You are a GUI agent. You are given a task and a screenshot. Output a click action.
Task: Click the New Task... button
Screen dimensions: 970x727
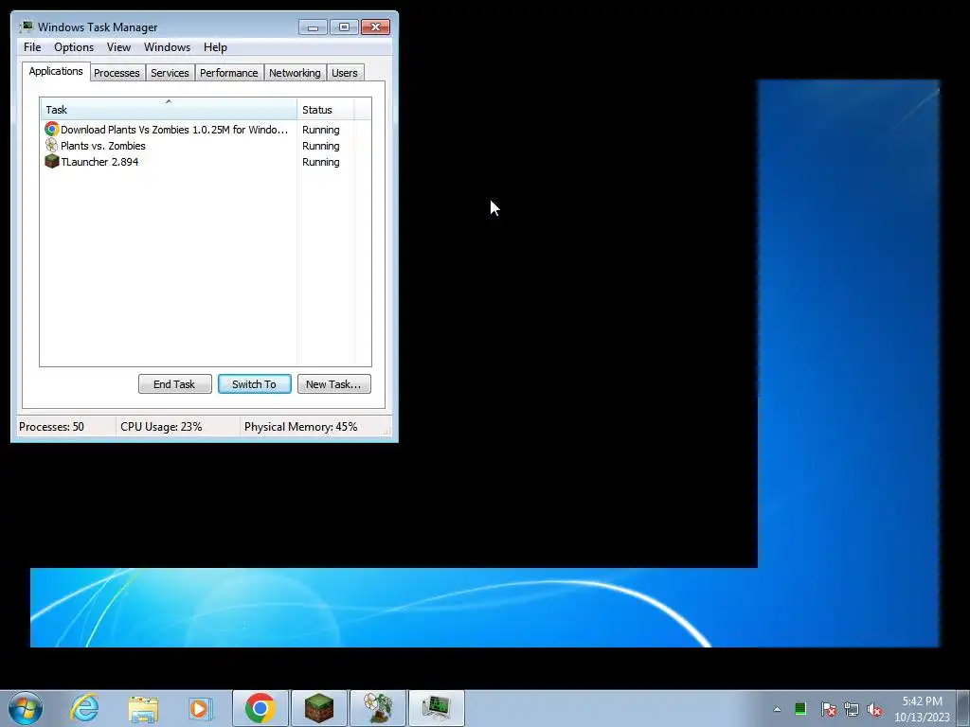tap(334, 384)
